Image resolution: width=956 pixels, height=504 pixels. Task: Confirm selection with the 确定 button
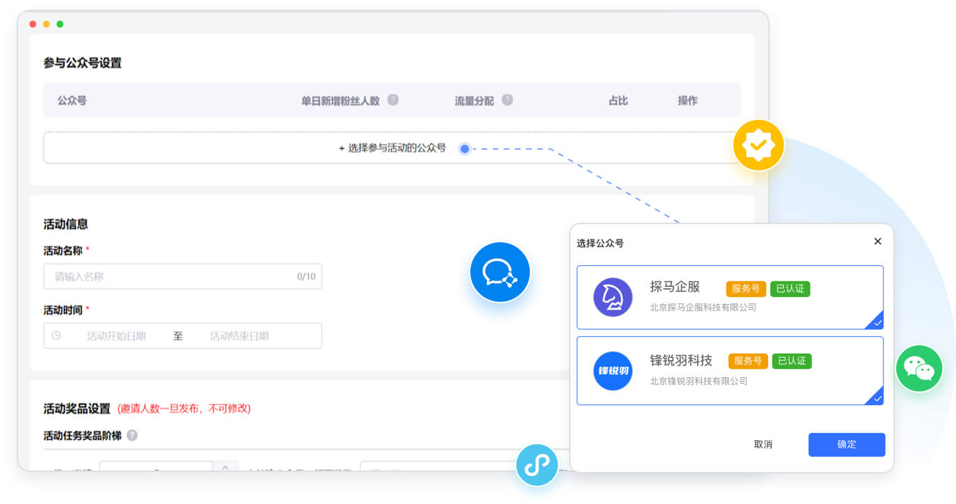point(846,445)
